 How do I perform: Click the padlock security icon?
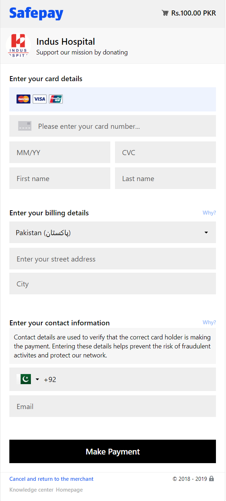tap(212, 479)
